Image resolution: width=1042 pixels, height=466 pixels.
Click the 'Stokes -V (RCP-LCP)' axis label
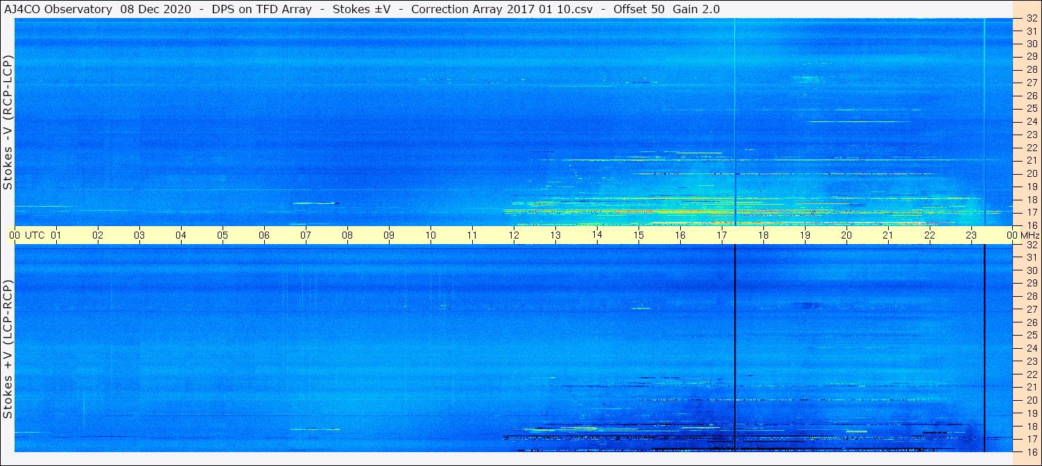tap(8, 121)
